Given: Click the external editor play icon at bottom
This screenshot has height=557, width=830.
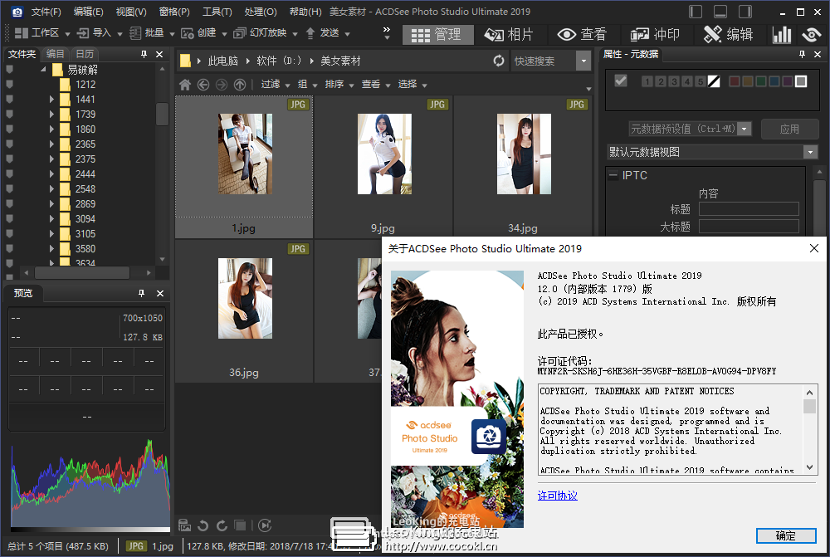Looking at the screenshot, I should (265, 525).
